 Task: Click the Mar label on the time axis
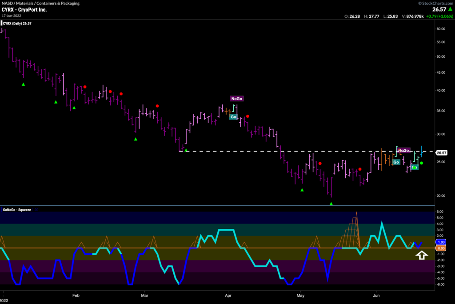(144, 296)
